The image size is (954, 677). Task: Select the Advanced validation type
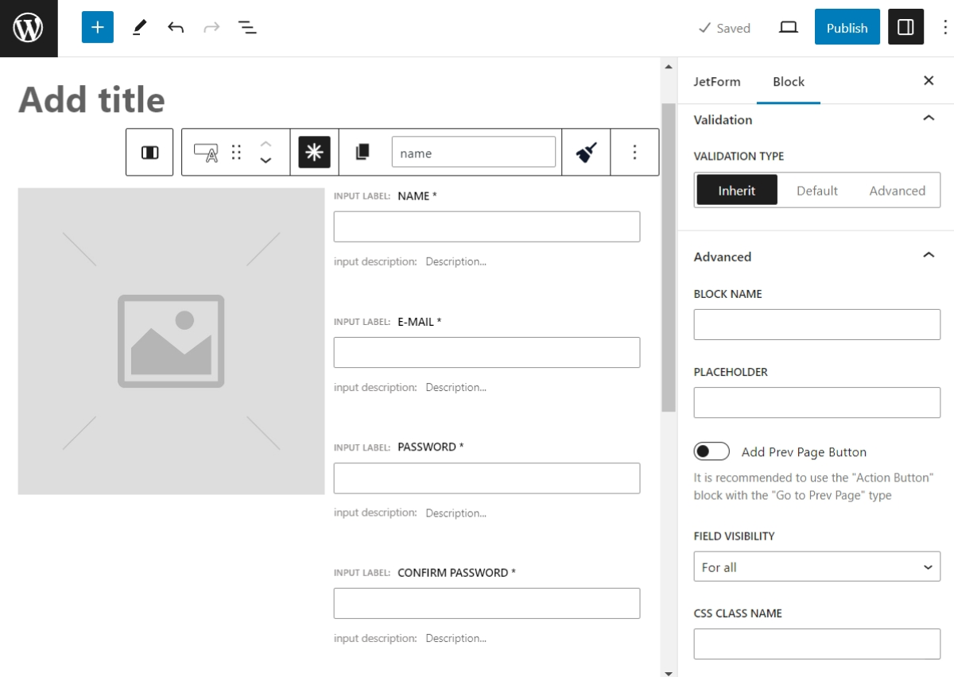[x=898, y=190]
